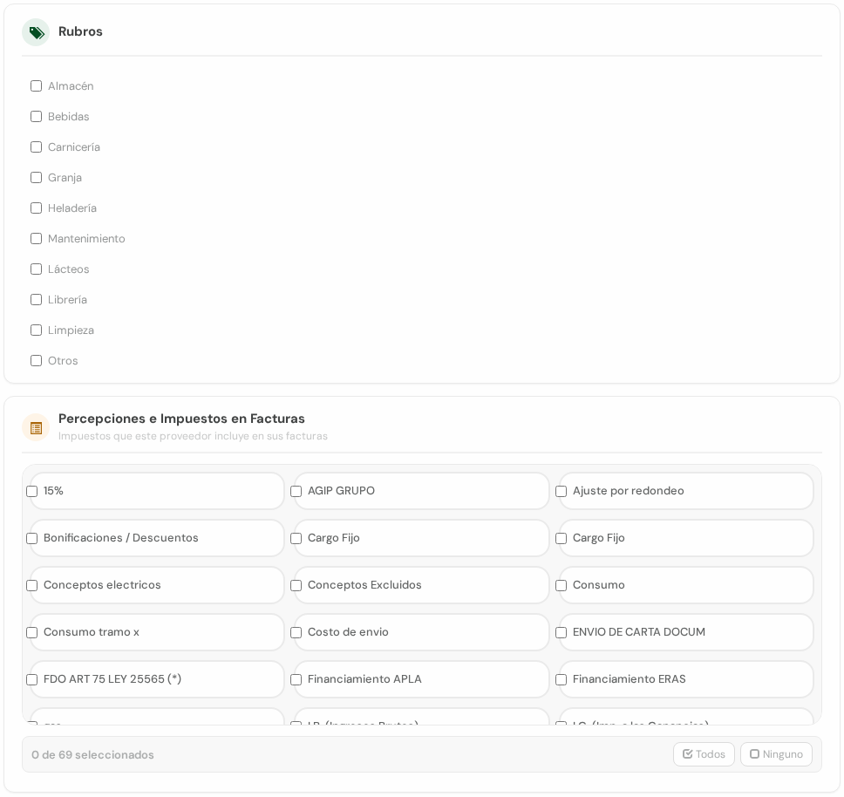The image size is (844, 797).
Task: Click the "Percepciones e Impuestos en Facturas" heading
Action: 181,419
